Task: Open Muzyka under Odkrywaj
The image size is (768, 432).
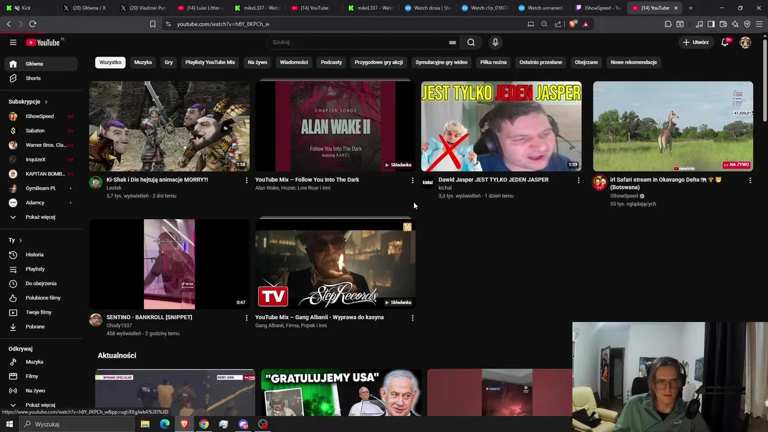Action: pos(41,362)
